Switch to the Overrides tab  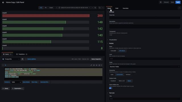coord(125,8)
